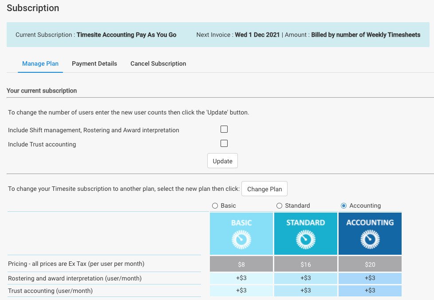Click 'Timesite Accounting Pay As You Go' text
434x300 pixels.
(126, 35)
